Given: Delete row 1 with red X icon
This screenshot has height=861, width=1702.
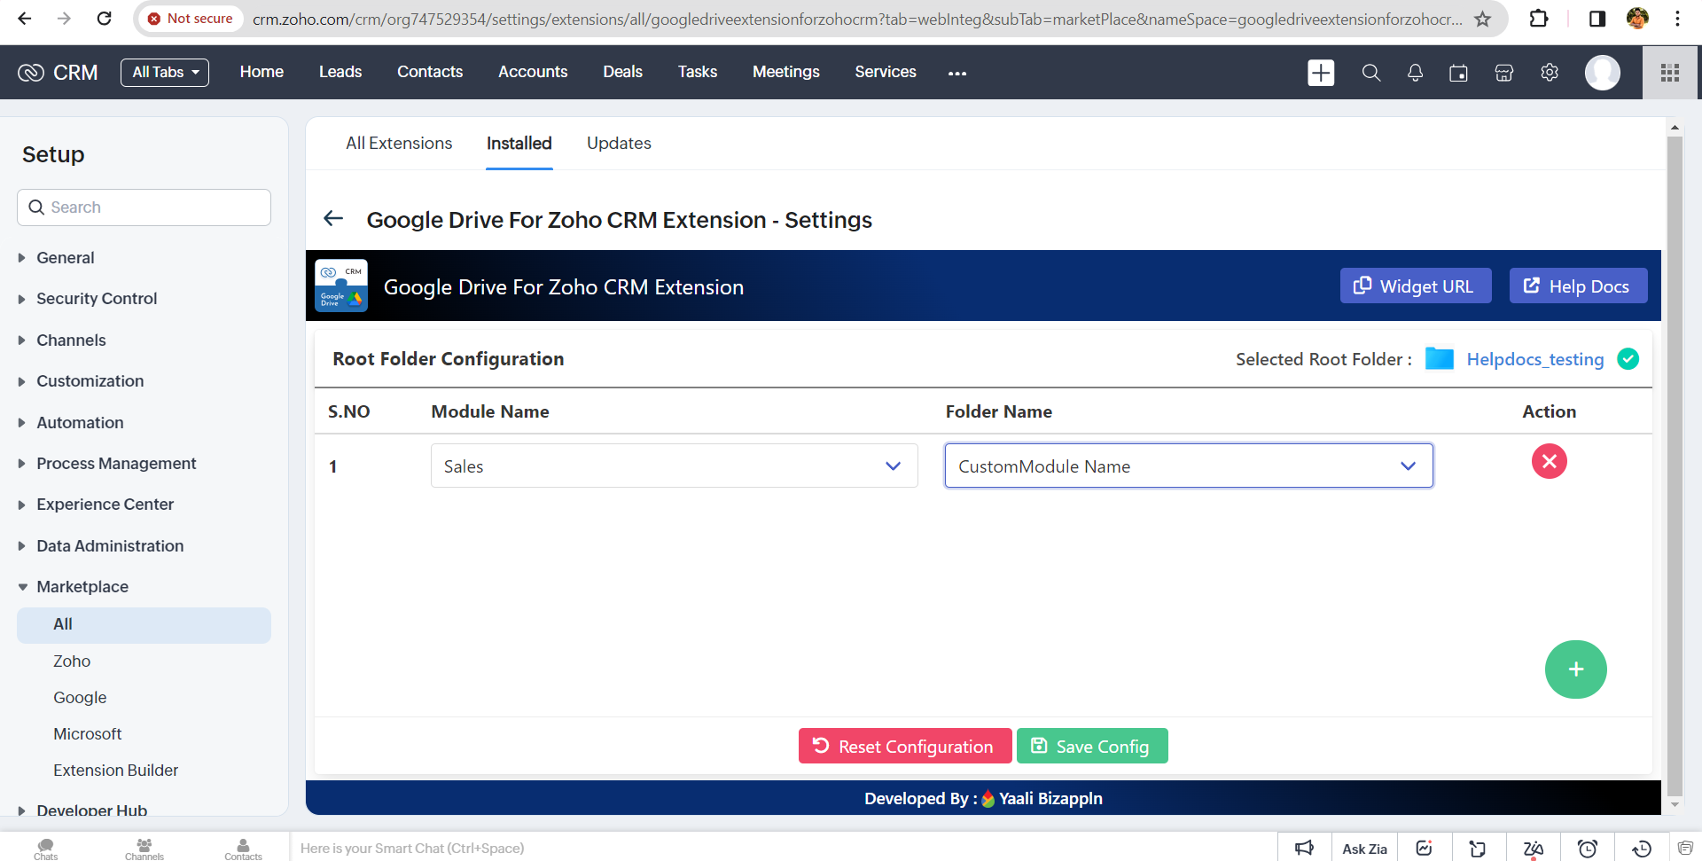Looking at the screenshot, I should [x=1549, y=461].
